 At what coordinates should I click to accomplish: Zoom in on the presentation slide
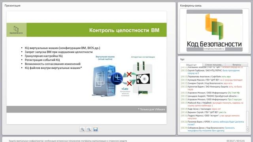[82, 129]
